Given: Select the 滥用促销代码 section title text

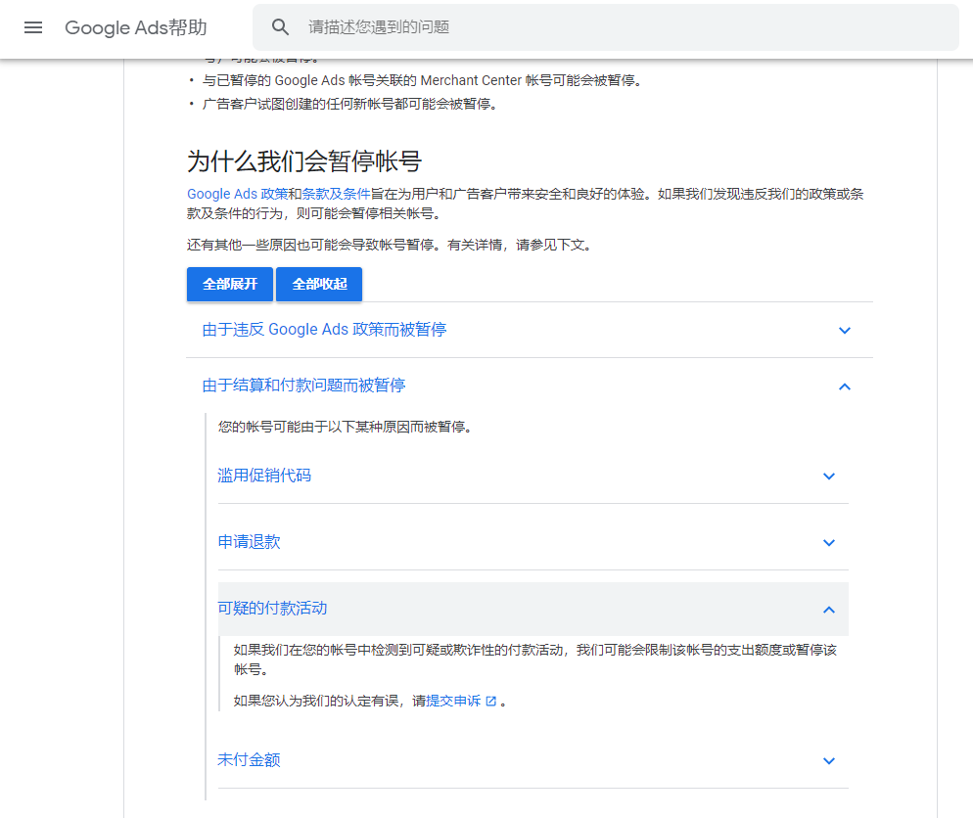Looking at the screenshot, I should pos(261,477).
